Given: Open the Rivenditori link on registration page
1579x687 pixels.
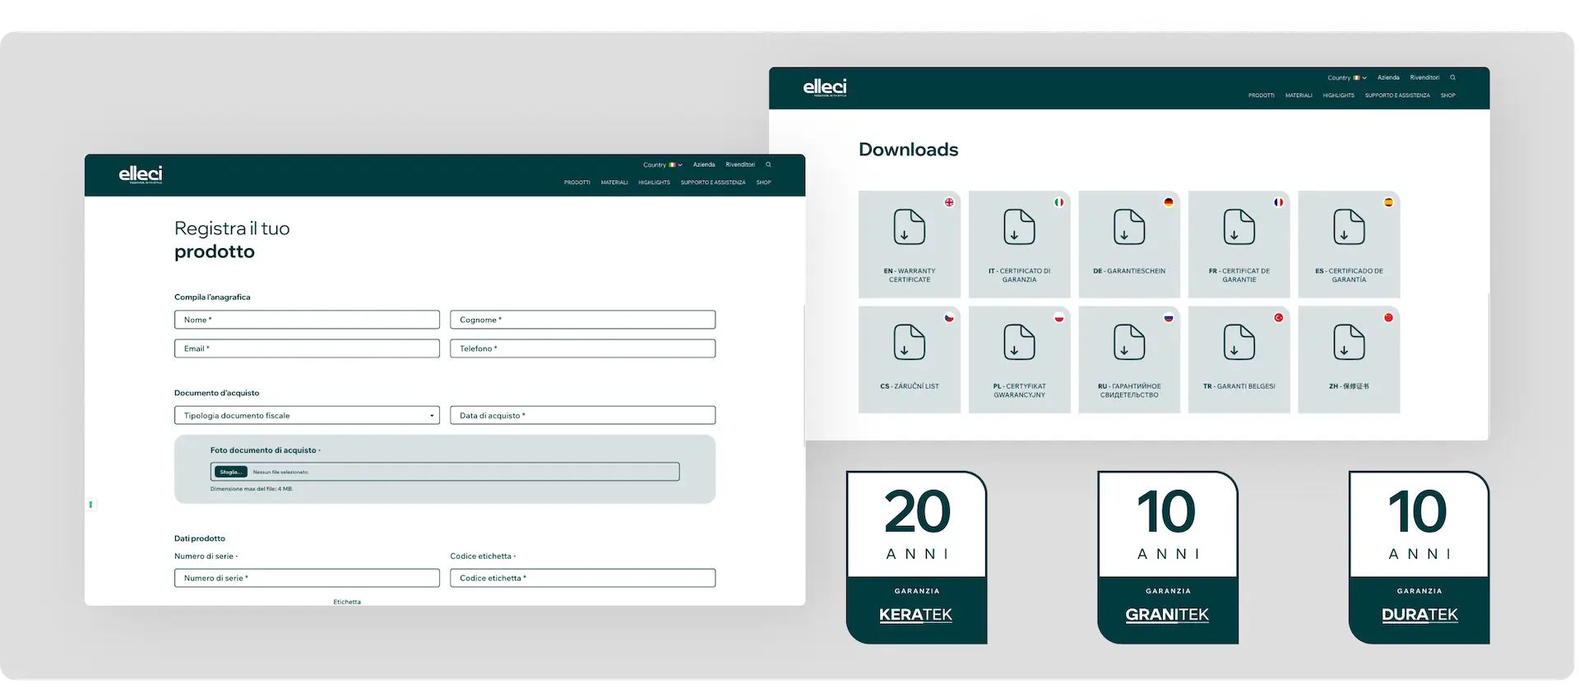Looking at the screenshot, I should [739, 165].
